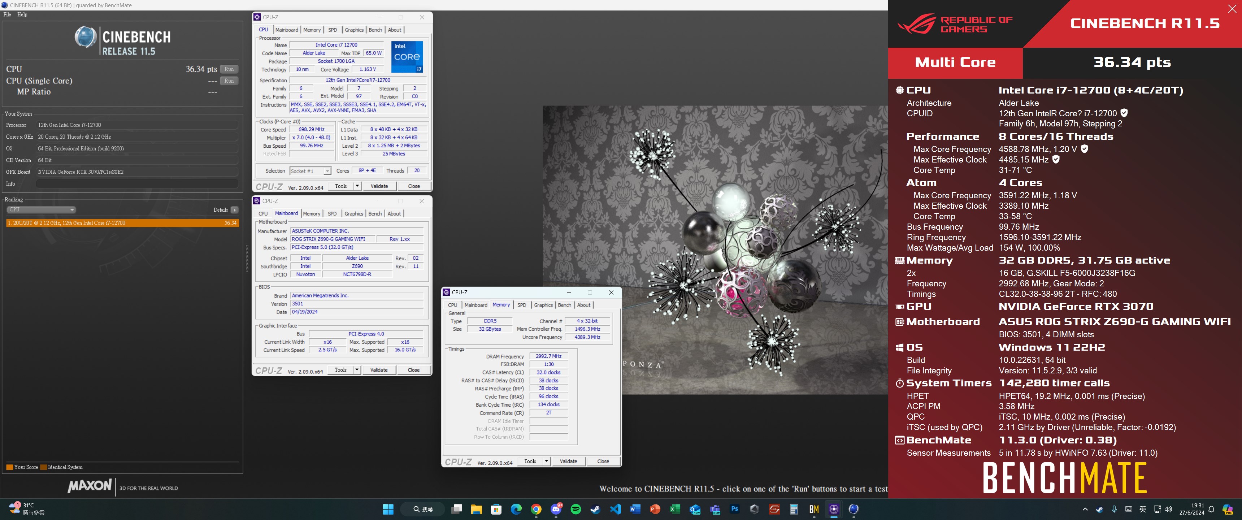Screen dimensions: 1242x520
Task: Close the BenchMate result overlay
Action: pos(1232,9)
